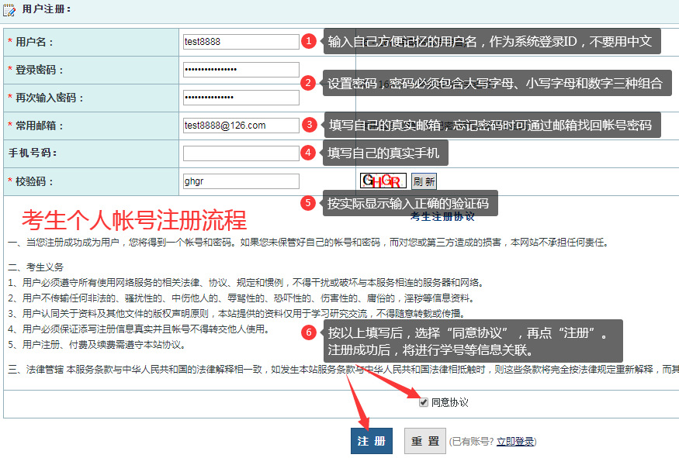Click the red step 1 badge beside username

coord(308,41)
